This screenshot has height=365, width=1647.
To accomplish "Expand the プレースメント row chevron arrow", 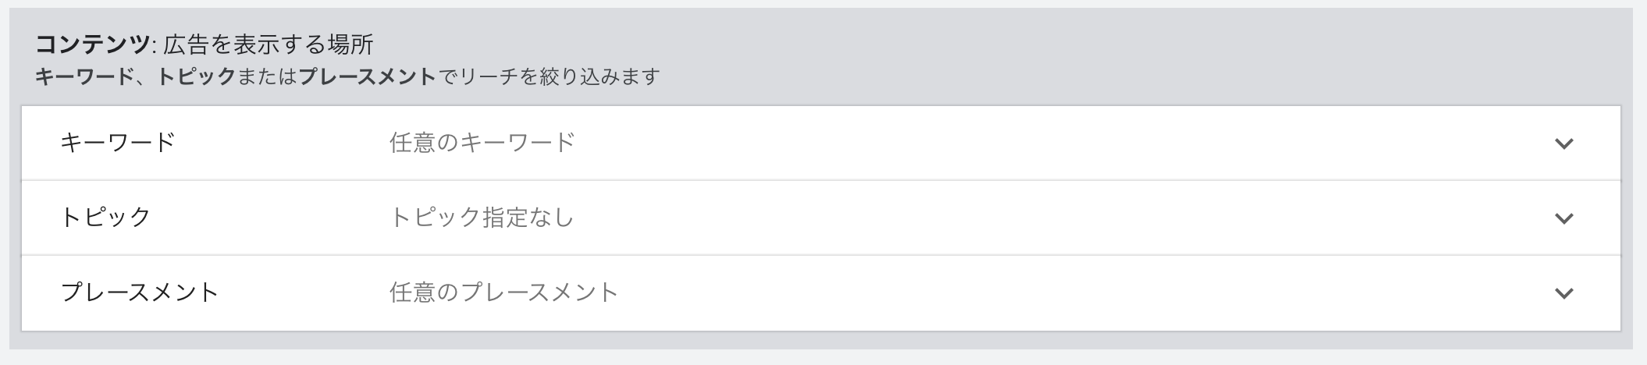I will (x=1563, y=293).
